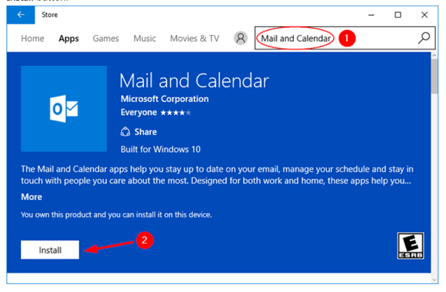
Task: Close the Store window
Action: coord(424,15)
